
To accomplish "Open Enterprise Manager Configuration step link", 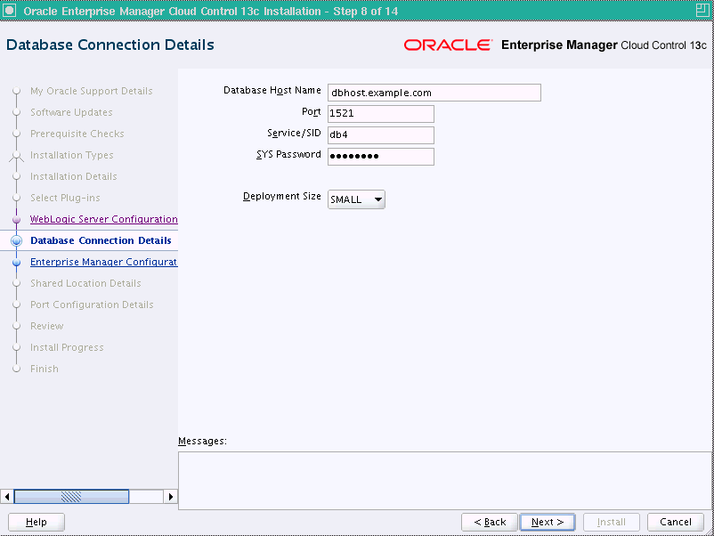I will (x=104, y=262).
